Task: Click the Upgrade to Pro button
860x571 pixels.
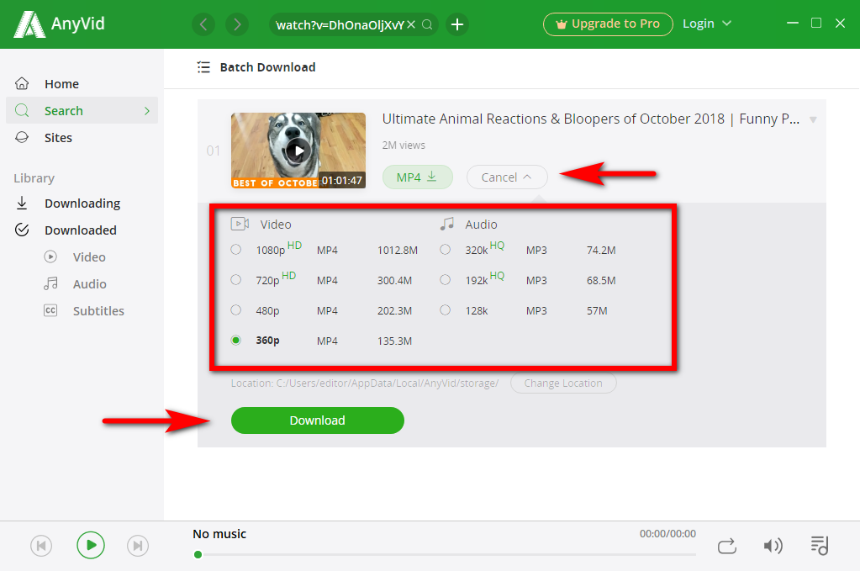Action: tap(608, 24)
